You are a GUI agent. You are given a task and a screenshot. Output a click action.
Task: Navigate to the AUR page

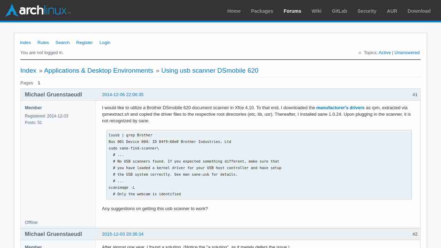coord(392,11)
